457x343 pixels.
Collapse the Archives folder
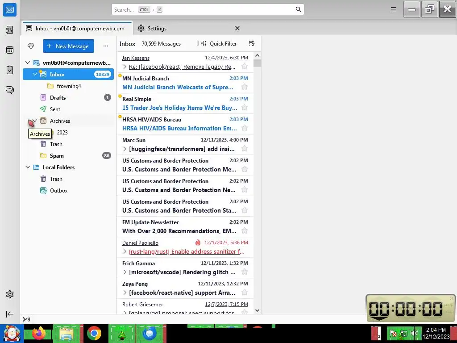pyautogui.click(x=35, y=121)
